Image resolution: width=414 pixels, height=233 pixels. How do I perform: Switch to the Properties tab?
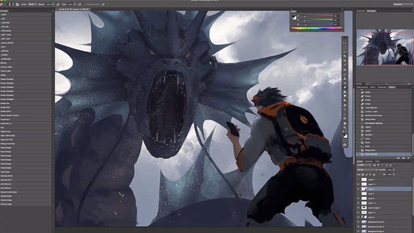(382, 87)
